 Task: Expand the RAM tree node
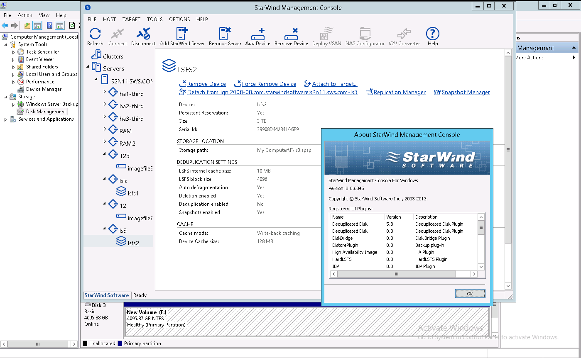coord(105,129)
